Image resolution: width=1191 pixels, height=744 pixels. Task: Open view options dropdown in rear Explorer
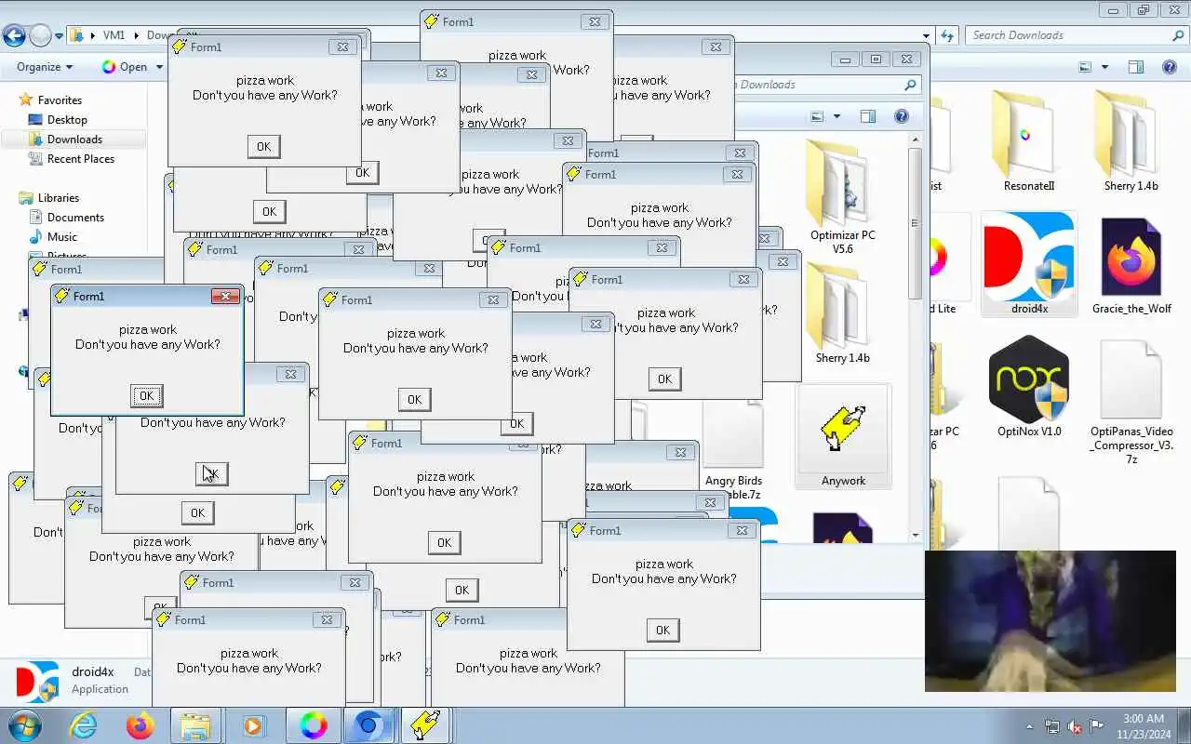(x=1104, y=67)
